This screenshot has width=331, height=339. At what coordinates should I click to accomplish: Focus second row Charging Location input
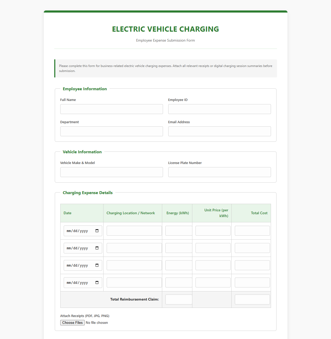(x=134, y=248)
